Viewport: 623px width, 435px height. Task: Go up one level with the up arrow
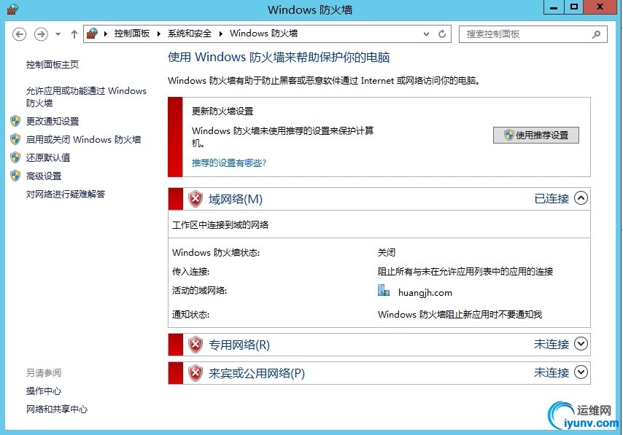(74, 34)
